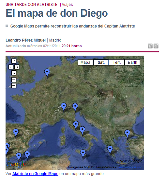Decrease article font size (a-)
This screenshot has height=180, width=164.
point(150,46)
